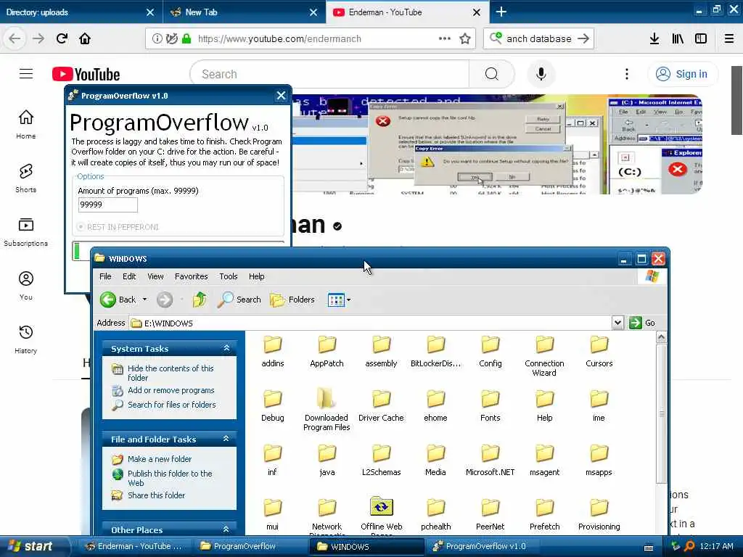Click the YouTube logo
The image size is (743, 557).
(86, 75)
